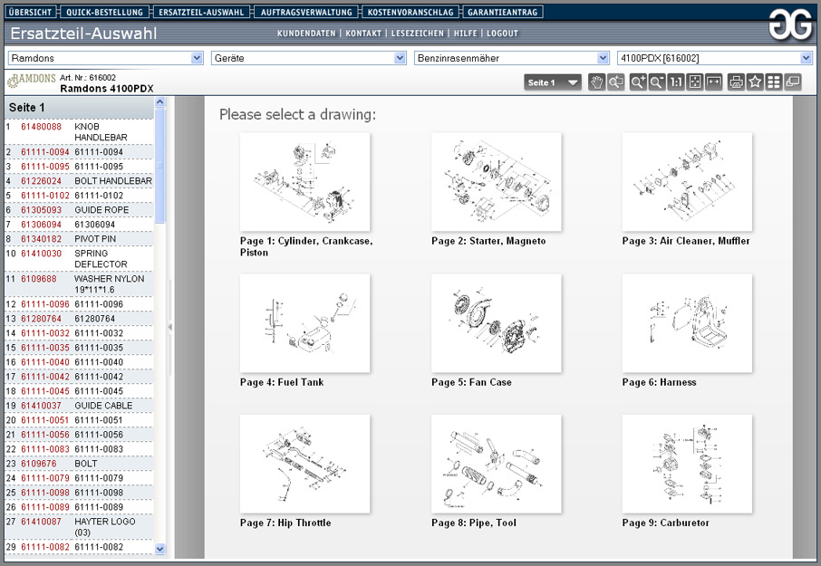Click the Kundendaten link
Viewport: 821px width, 566px height.
point(307,34)
